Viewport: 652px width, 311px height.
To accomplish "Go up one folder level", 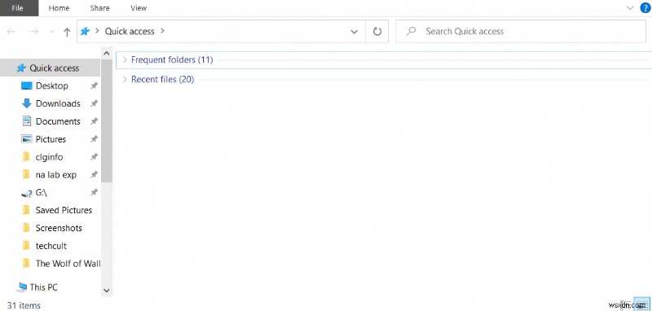I will pyautogui.click(x=67, y=32).
